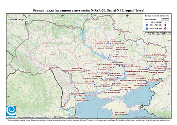Select the red marker near Verkhnia Krasnianka
This screenshot has width=177, height=125.
pyautogui.click(x=162, y=65)
